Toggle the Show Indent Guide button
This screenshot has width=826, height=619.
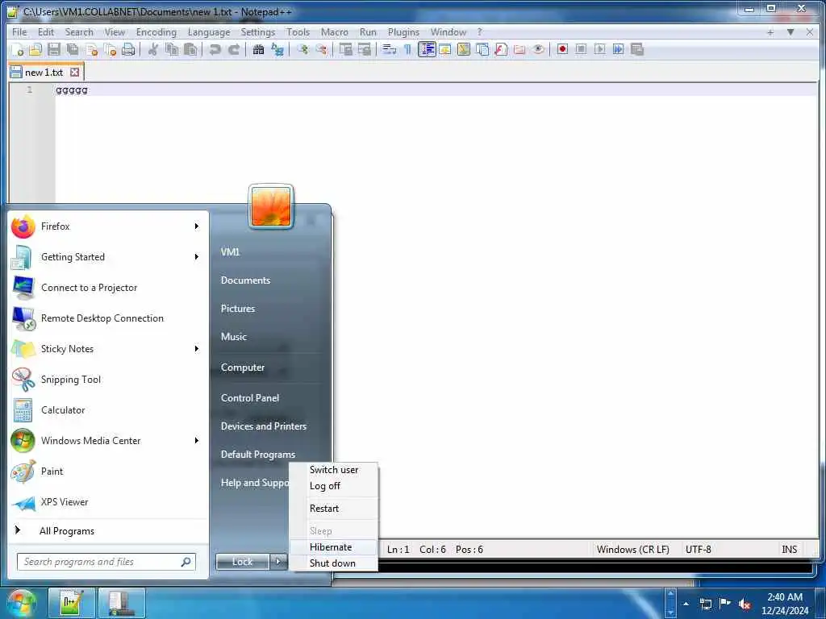click(x=427, y=49)
